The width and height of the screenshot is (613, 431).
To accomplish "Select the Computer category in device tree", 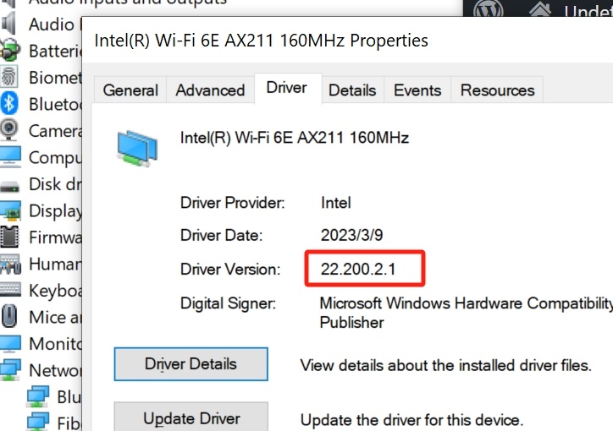I will click(x=55, y=157).
